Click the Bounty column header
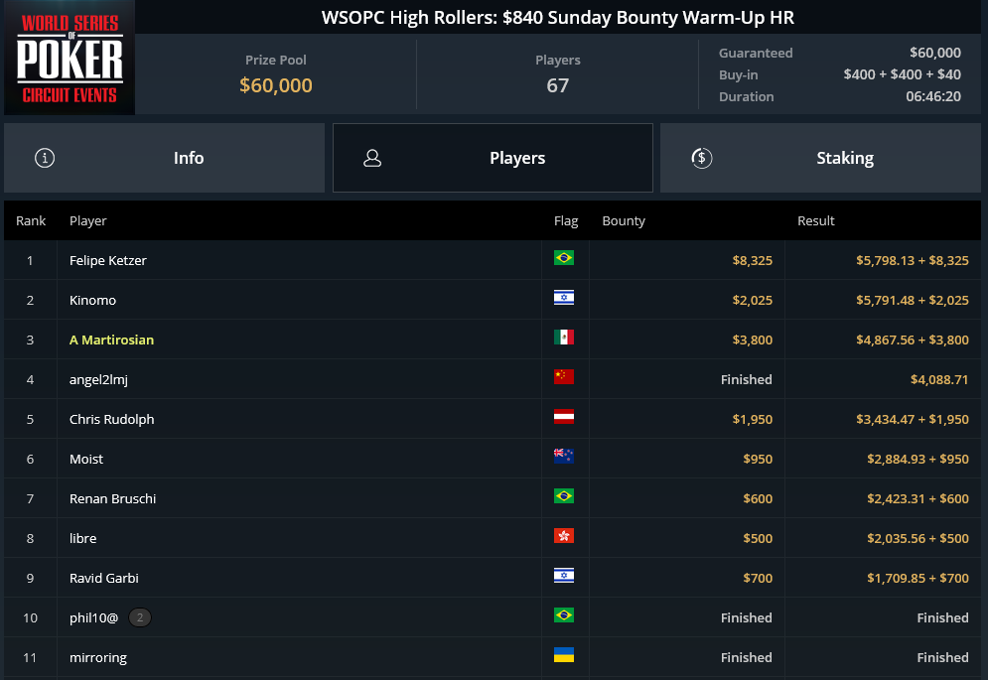This screenshot has height=680, width=988. [x=624, y=220]
